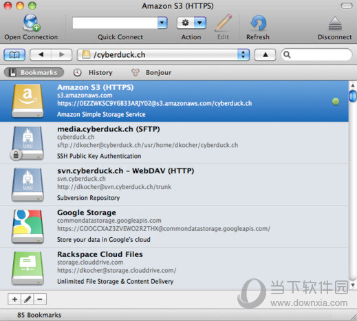Click the SFTP locked drive icon
This screenshot has width=357, height=321.
tap(27, 143)
